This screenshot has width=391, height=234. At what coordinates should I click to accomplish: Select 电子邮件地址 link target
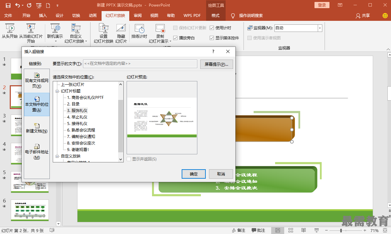click(37, 152)
